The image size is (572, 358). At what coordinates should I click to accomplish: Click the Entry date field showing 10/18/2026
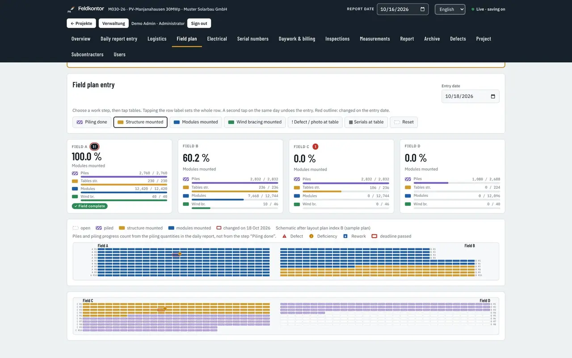[x=470, y=96]
